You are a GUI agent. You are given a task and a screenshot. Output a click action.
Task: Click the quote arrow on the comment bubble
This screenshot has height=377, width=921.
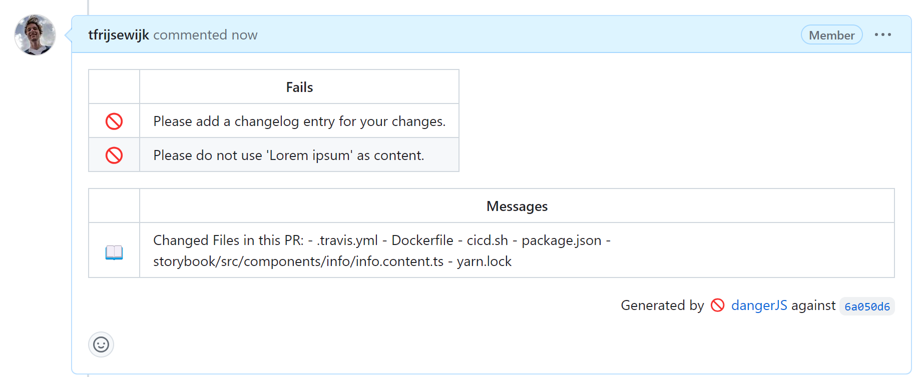coord(68,35)
